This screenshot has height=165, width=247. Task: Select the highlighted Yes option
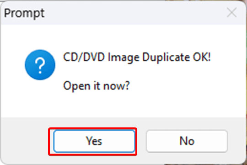click(94, 141)
